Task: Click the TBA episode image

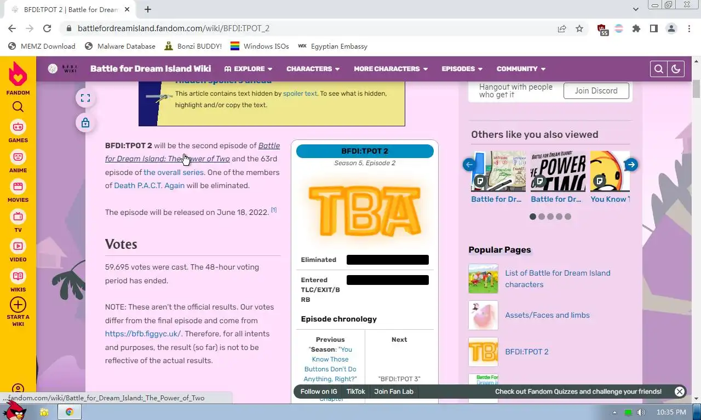Action: click(x=365, y=210)
